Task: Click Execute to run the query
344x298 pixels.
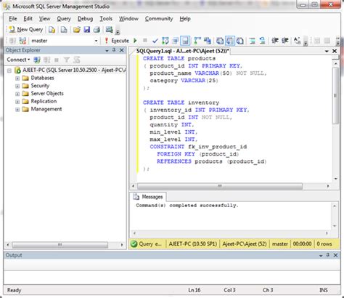Action: pos(117,41)
